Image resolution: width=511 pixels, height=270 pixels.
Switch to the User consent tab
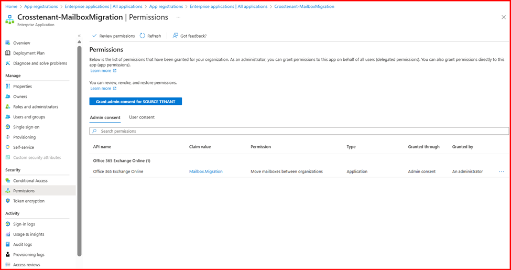point(142,117)
